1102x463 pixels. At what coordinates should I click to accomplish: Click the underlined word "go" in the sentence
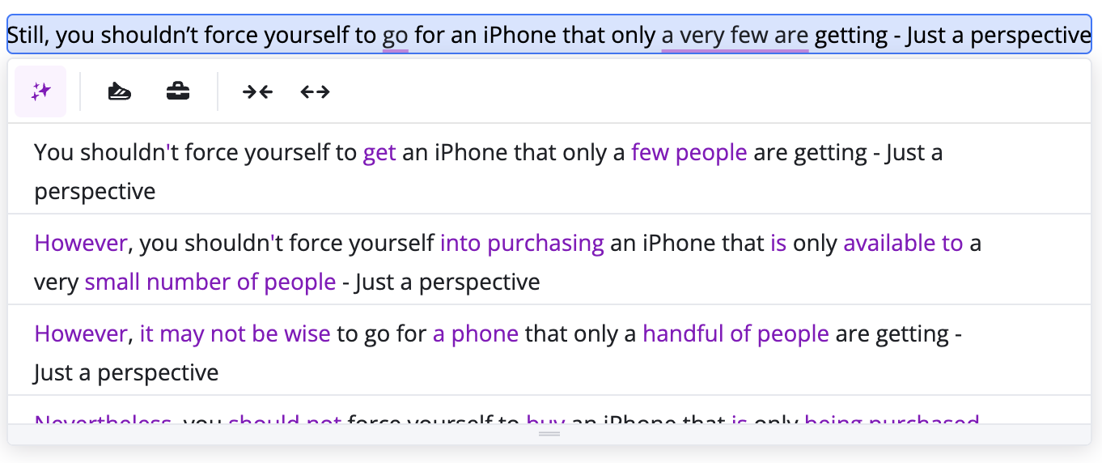point(395,36)
